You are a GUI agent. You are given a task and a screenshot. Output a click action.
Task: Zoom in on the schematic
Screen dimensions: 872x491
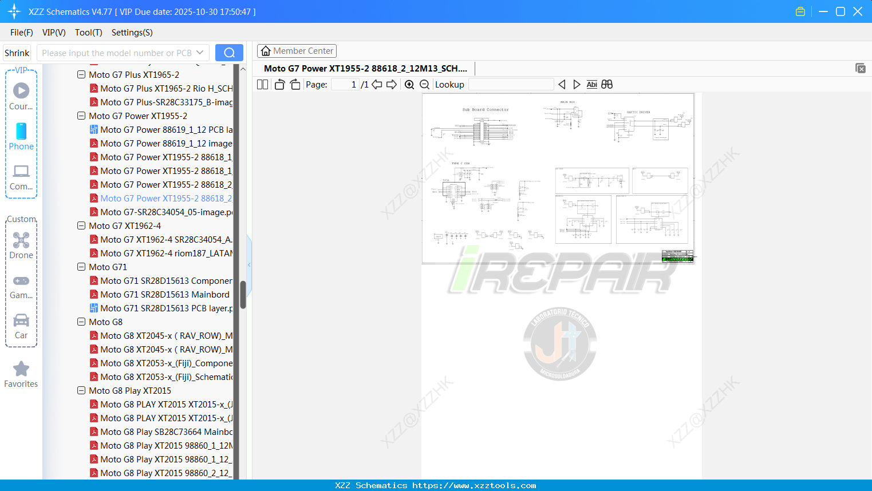point(409,85)
